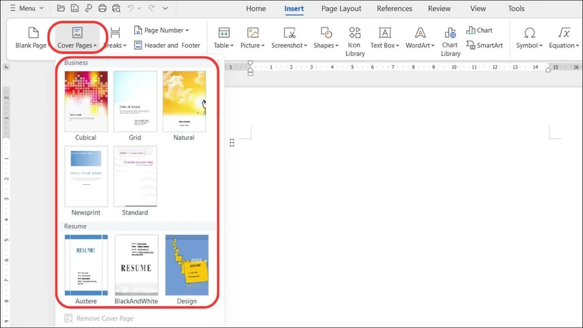Click the Export to PDF icon
The height and width of the screenshot is (328, 583).
tap(89, 8)
